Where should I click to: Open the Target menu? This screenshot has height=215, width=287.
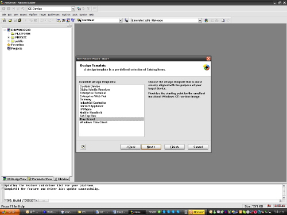[x=42, y=14]
